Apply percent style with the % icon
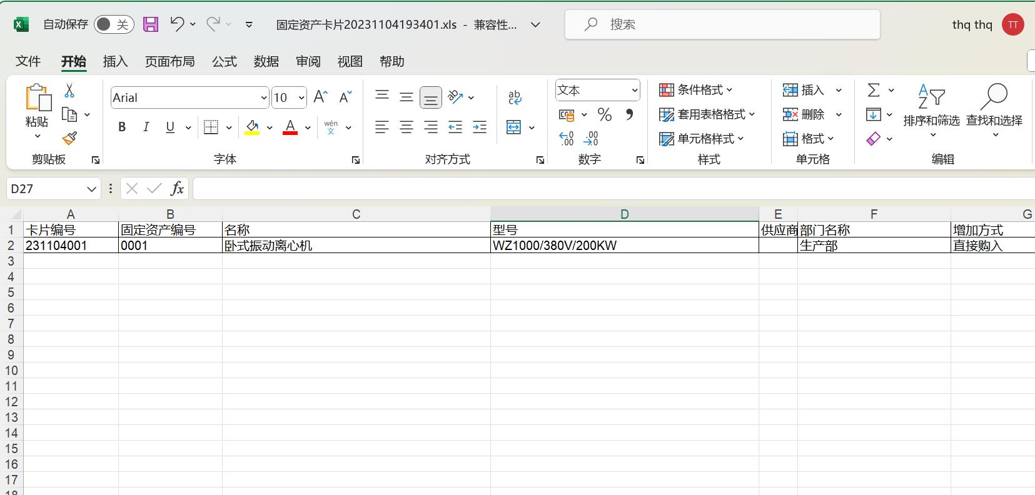1035x495 pixels. pyautogui.click(x=604, y=115)
